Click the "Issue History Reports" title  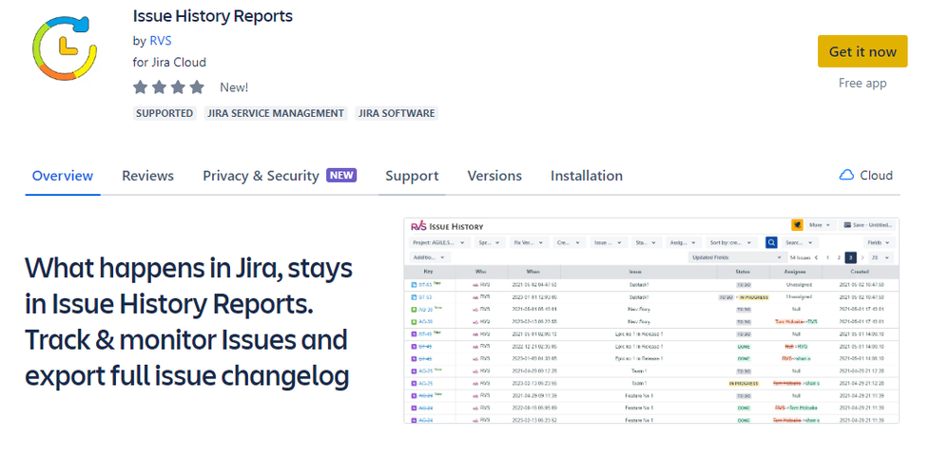click(213, 16)
